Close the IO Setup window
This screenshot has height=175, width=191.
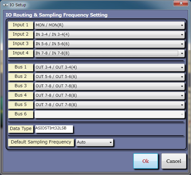181,4
